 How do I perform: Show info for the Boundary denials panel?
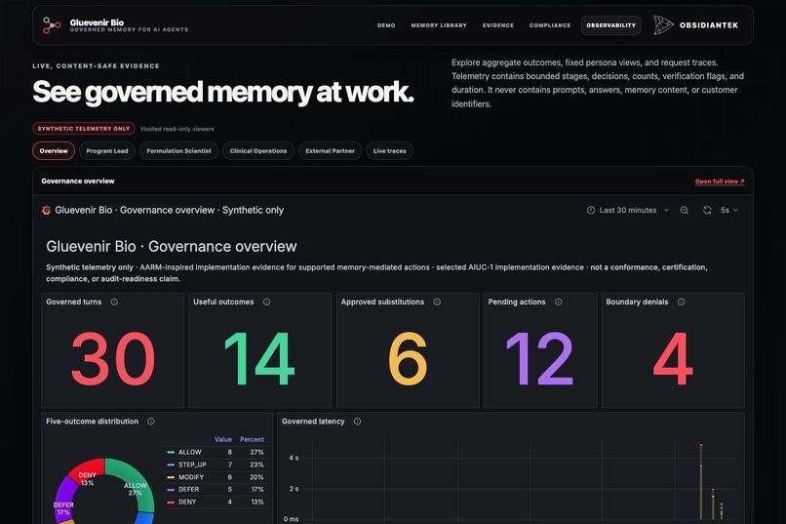coord(682,302)
